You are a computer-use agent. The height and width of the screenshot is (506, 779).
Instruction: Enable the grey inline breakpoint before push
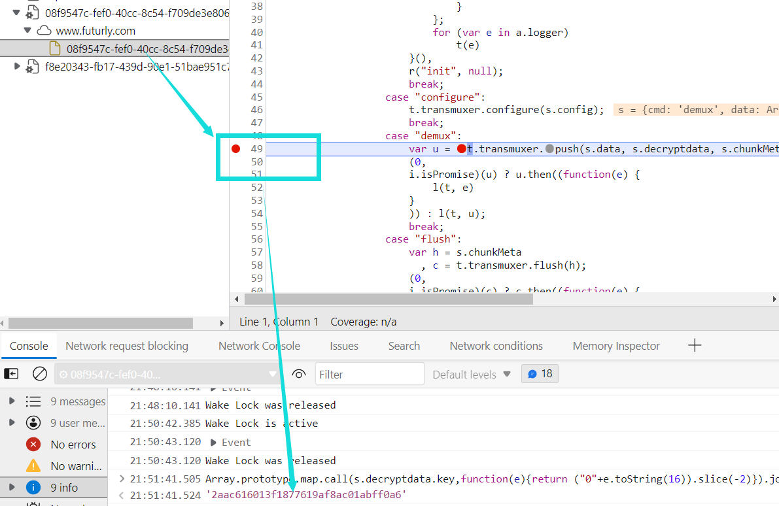(549, 148)
